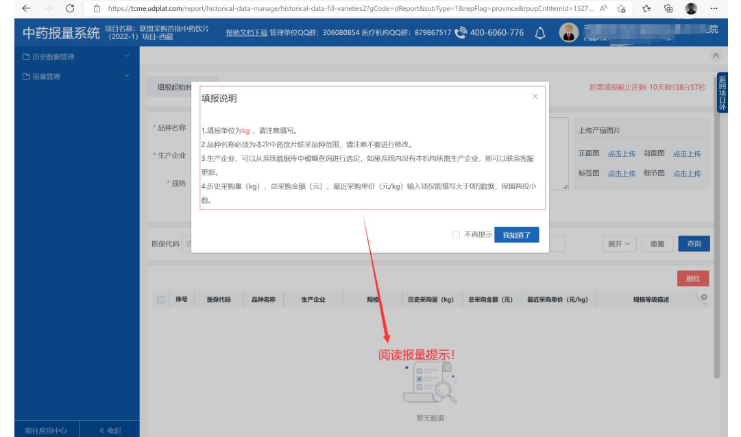This screenshot has width=741, height=437.
Task: Click the phone hotline icon
Action: [461, 33]
